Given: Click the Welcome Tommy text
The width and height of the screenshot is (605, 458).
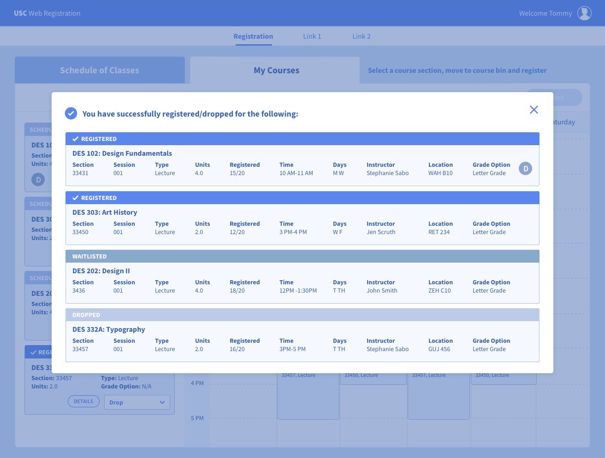Looking at the screenshot, I should tap(546, 13).
